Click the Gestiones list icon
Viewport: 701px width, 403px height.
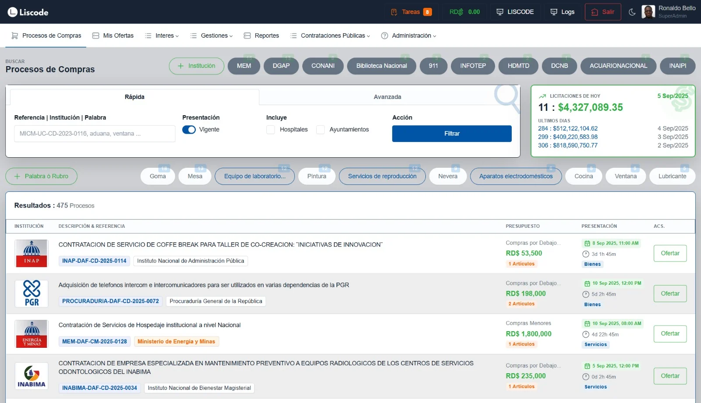[193, 35]
